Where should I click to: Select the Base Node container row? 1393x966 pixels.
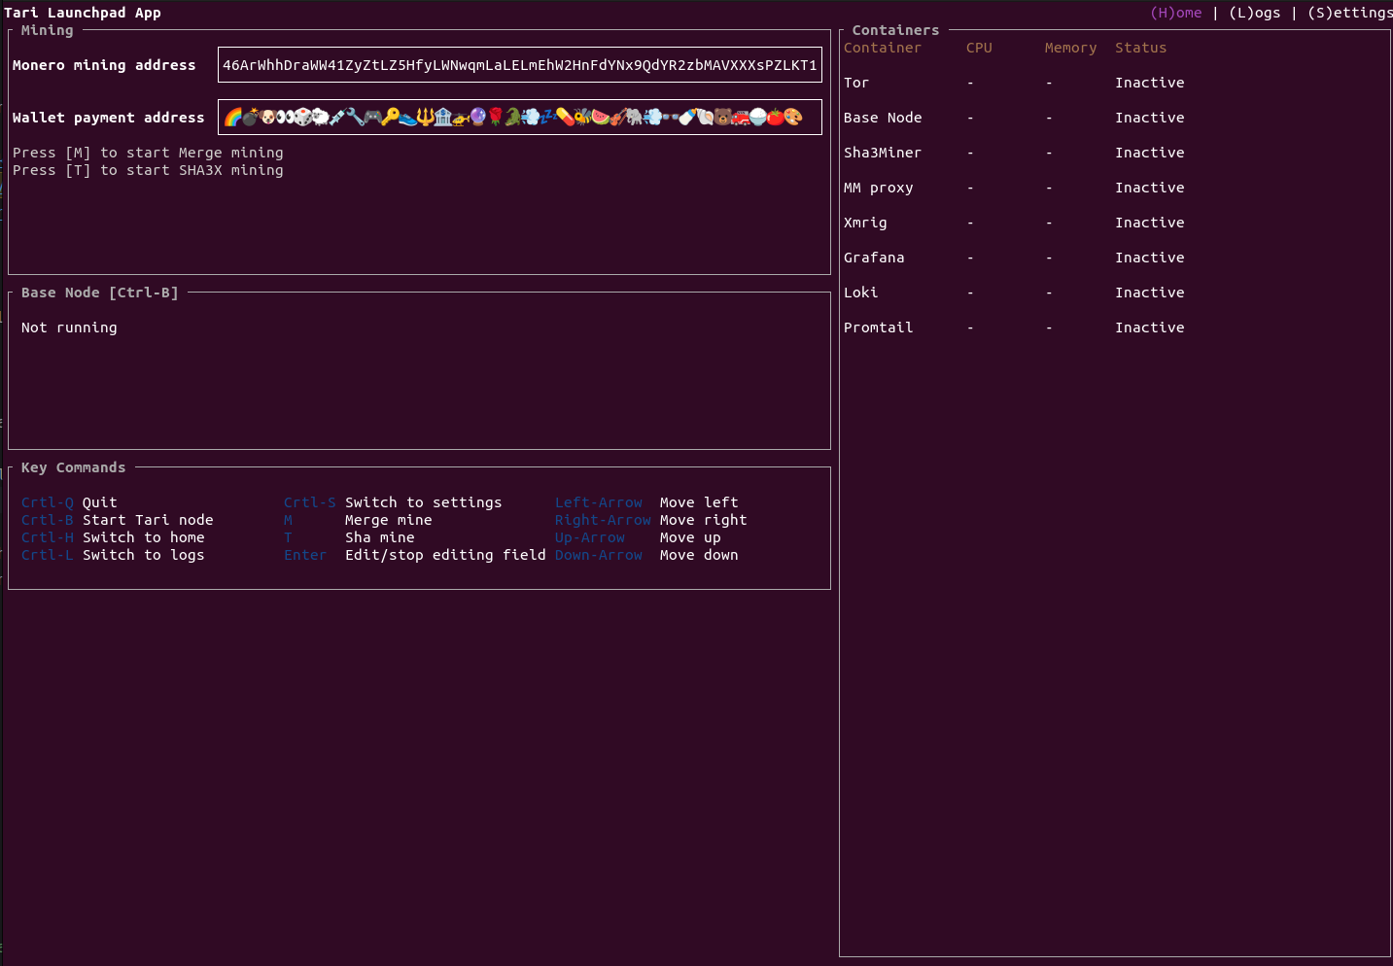tap(1014, 118)
